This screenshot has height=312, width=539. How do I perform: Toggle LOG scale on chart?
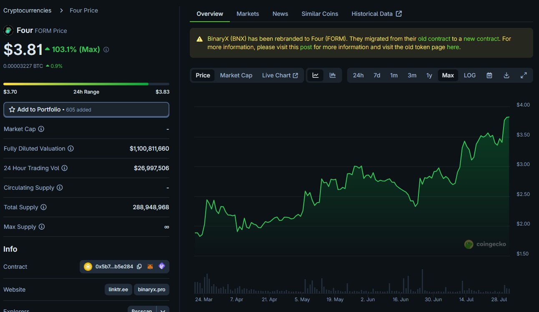point(470,75)
